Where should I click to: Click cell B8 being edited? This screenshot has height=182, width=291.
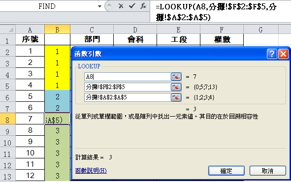click(x=57, y=119)
